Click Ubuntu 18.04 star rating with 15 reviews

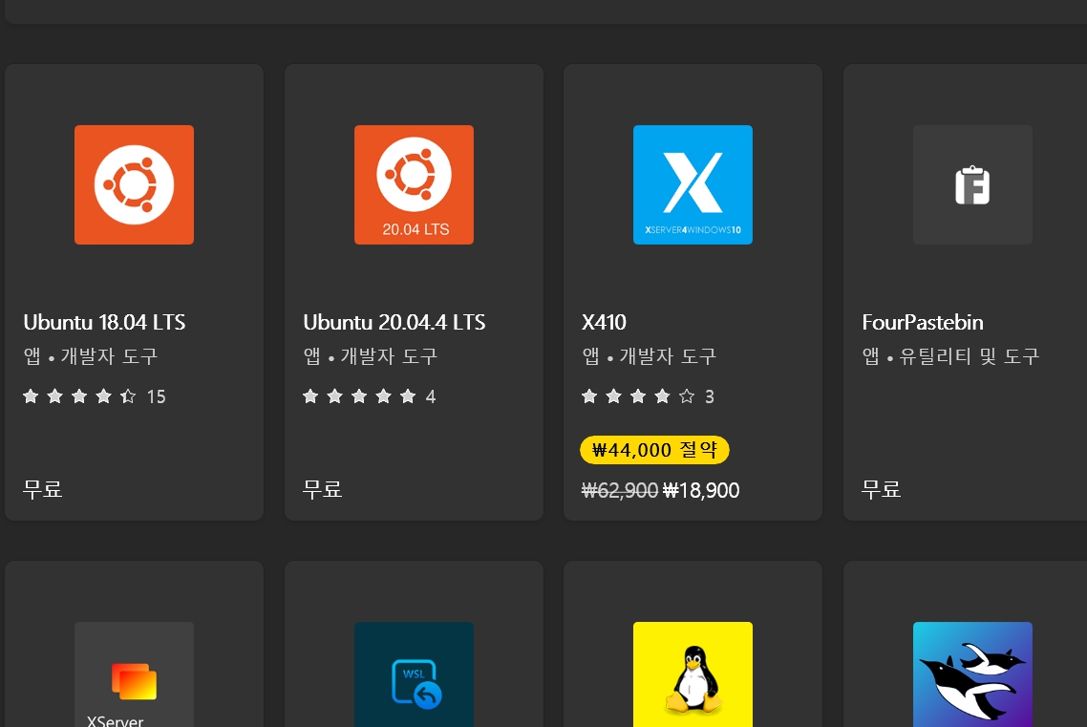95,396
